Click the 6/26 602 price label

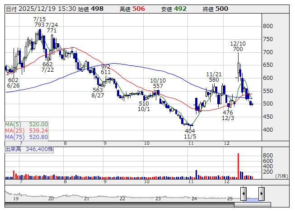(x=13, y=83)
